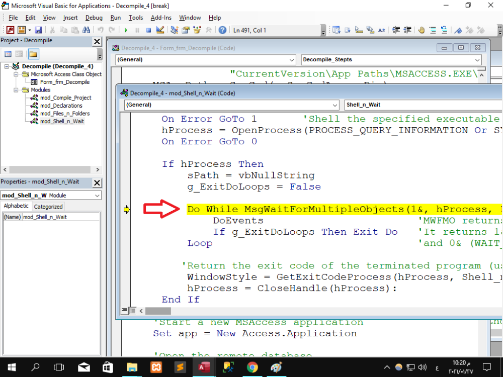
Task: Open the Windows notification center icon
Action: [487, 367]
